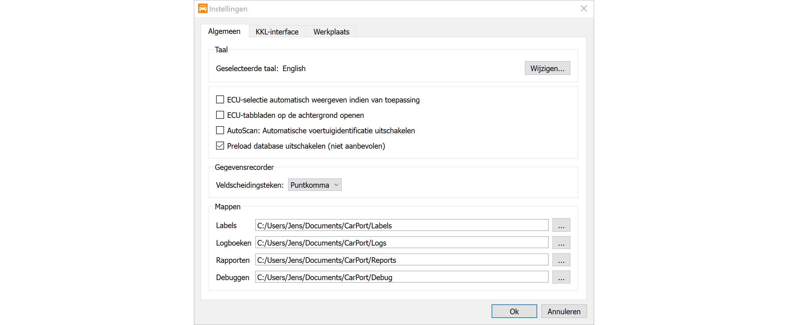Select the Algemeen tab
The width and height of the screenshot is (788, 325).
[224, 31]
